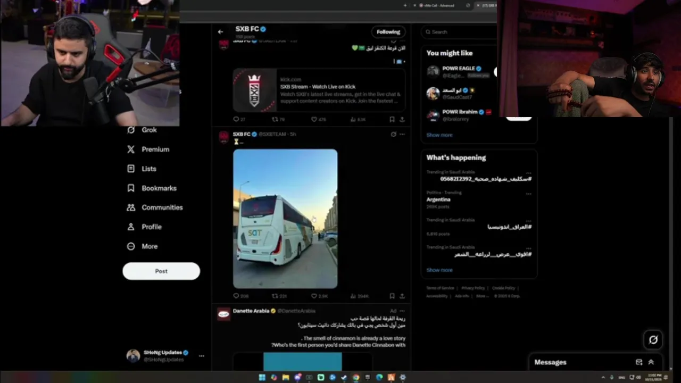Open the options for the Argentina trend

coord(528,194)
